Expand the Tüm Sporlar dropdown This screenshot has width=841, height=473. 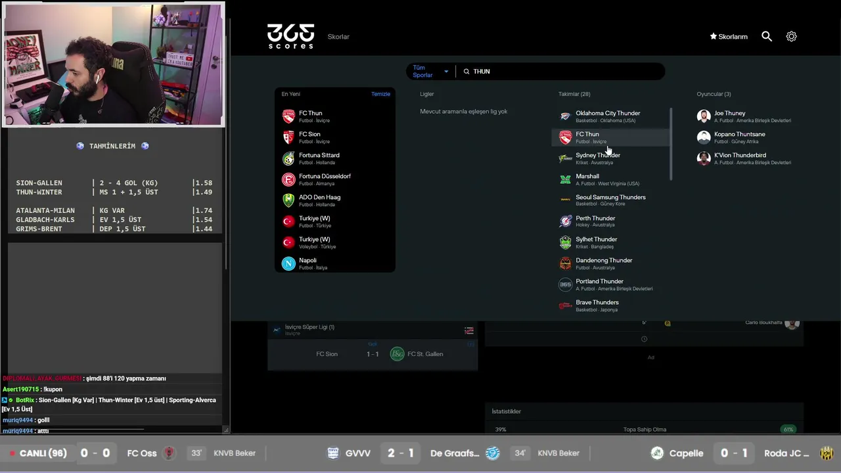[430, 71]
